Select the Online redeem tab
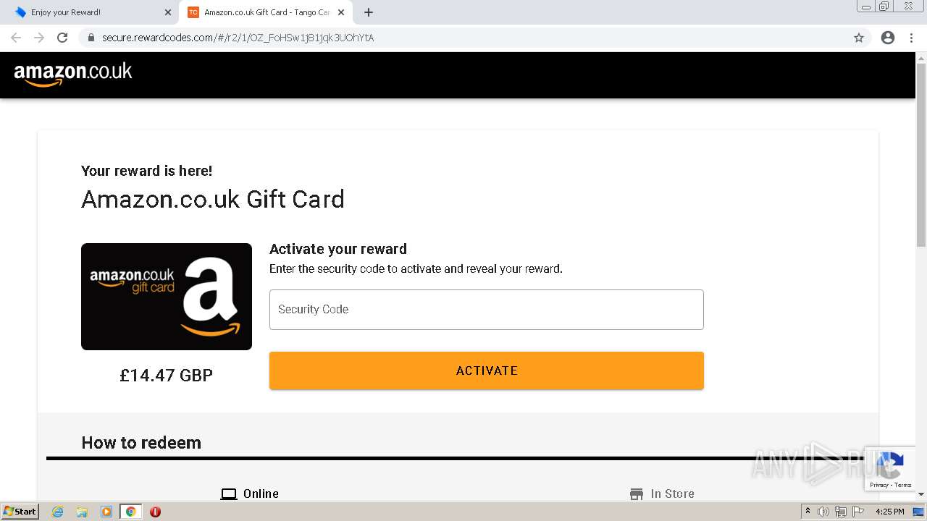The height and width of the screenshot is (521, 927). (x=250, y=494)
